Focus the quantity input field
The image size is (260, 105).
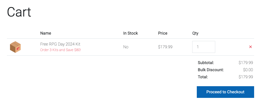pos(204,47)
